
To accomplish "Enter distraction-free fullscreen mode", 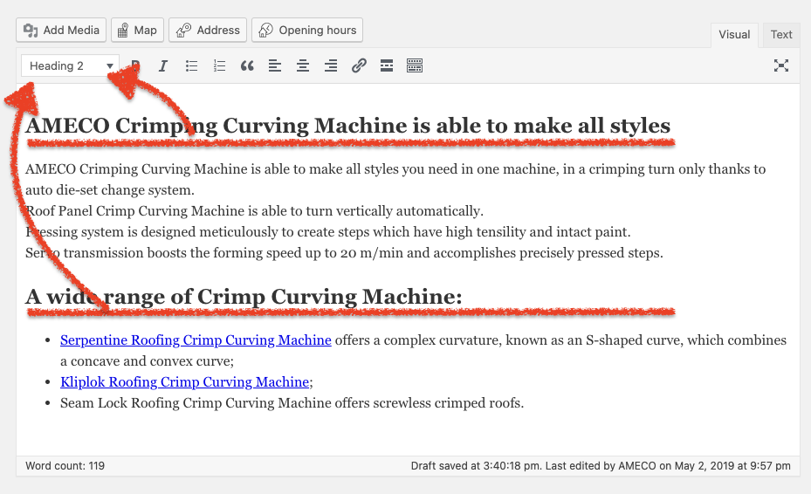I will 781,66.
